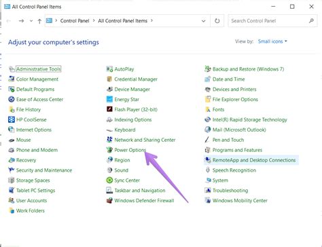Click the Mouse icon
The image size is (322, 247).
click(x=12, y=140)
